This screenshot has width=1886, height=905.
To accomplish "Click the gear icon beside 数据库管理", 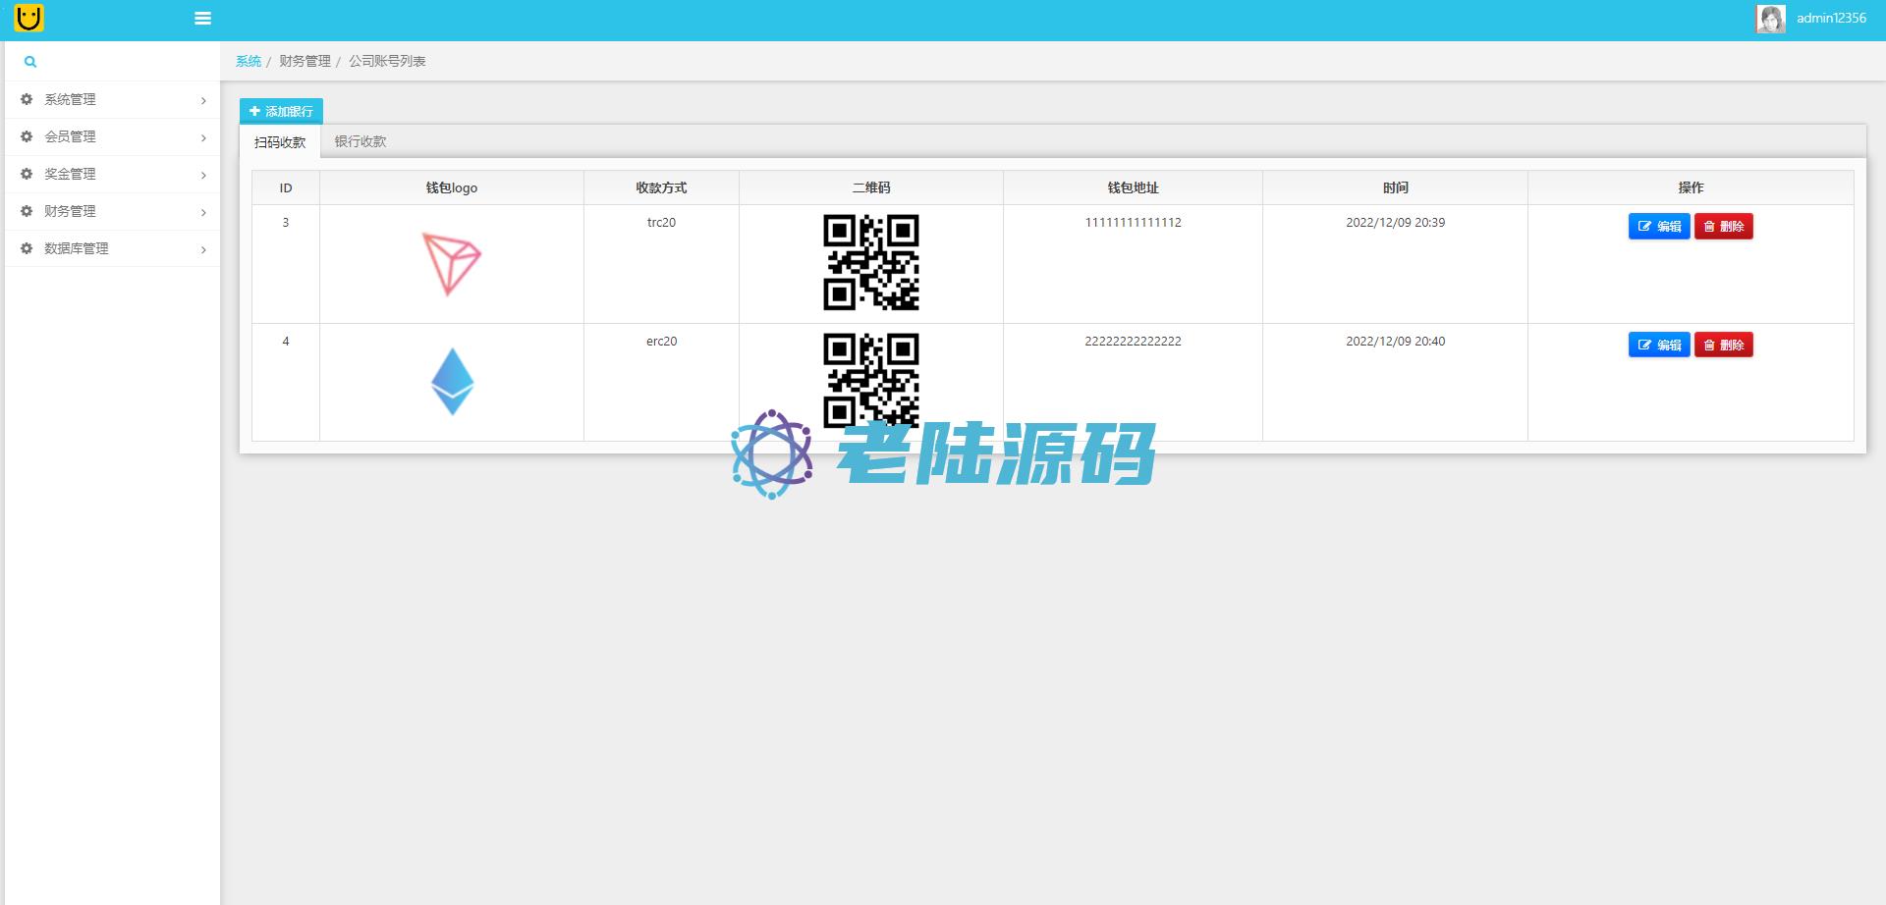I will [27, 248].
